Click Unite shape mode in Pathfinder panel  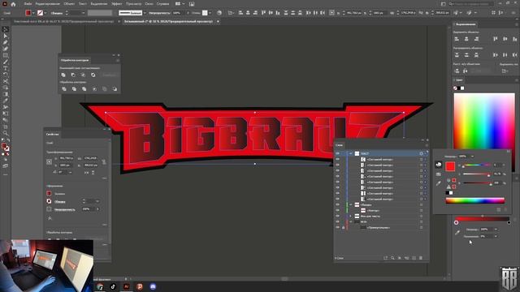[x=63, y=75]
